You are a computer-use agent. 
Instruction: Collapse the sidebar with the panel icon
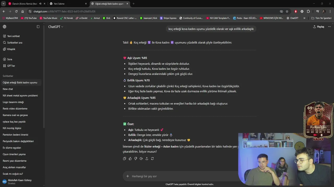click(38, 27)
